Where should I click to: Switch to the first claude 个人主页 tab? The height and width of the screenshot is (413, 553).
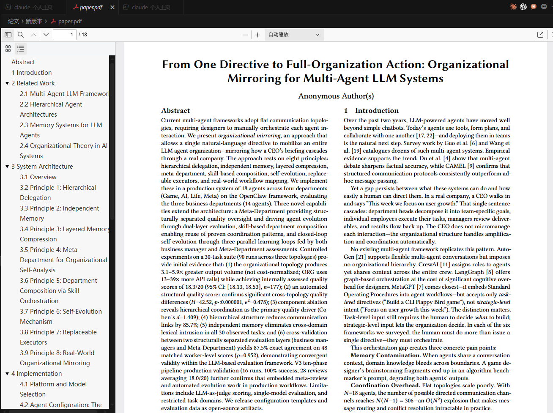click(x=33, y=7)
